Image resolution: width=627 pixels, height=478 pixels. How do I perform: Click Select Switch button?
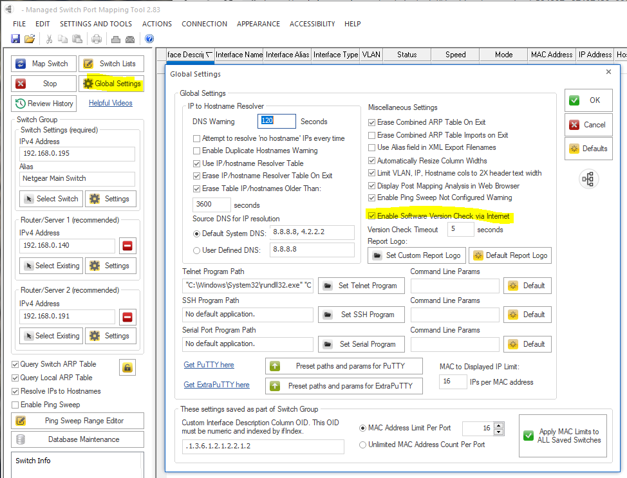51,199
